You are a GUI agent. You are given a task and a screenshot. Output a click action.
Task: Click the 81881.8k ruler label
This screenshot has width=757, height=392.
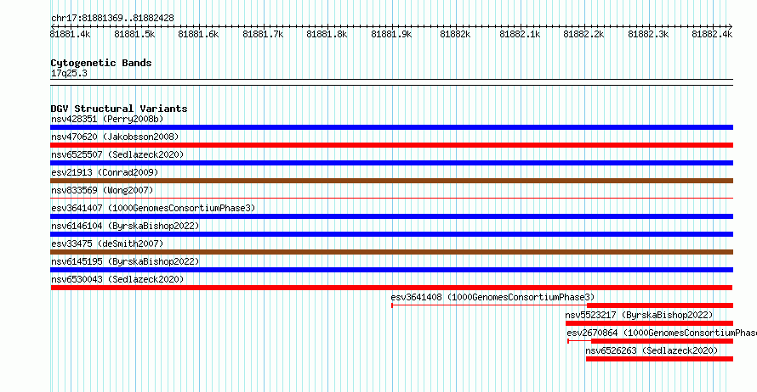coord(327,34)
